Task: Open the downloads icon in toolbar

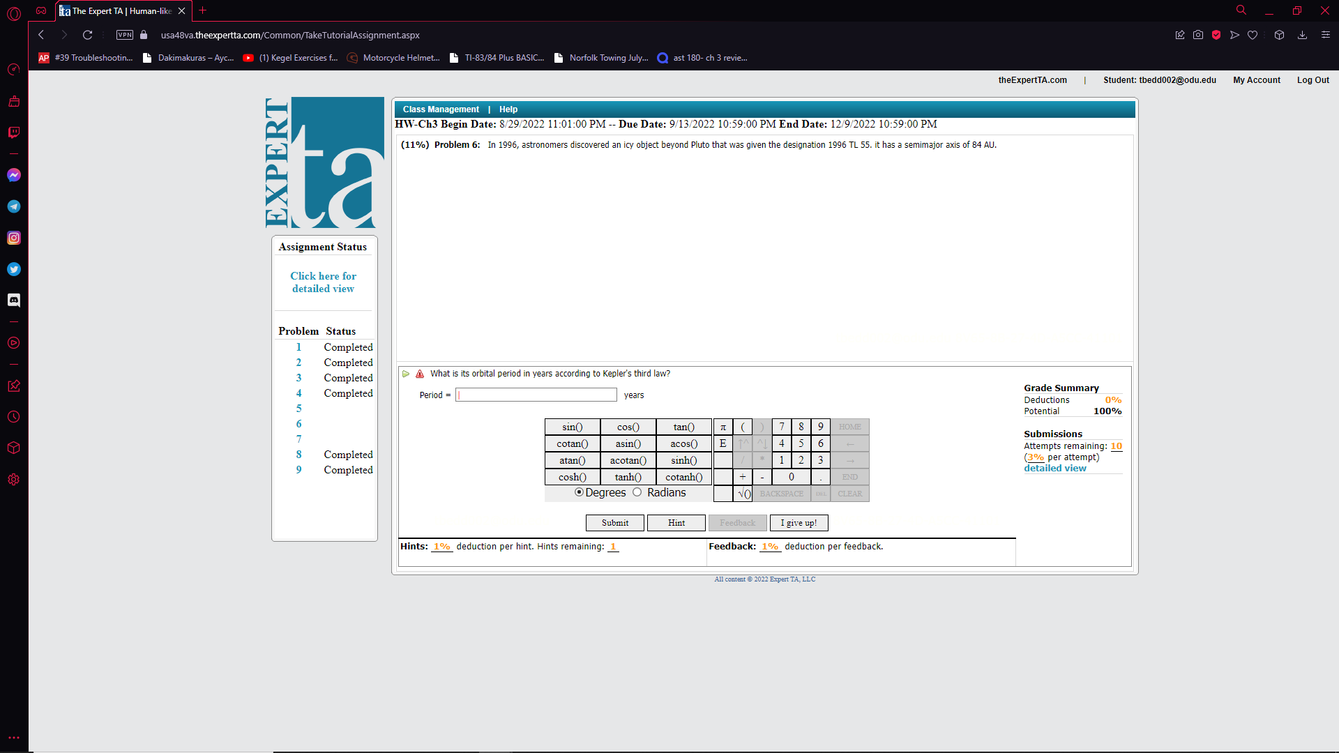Action: [1302, 35]
